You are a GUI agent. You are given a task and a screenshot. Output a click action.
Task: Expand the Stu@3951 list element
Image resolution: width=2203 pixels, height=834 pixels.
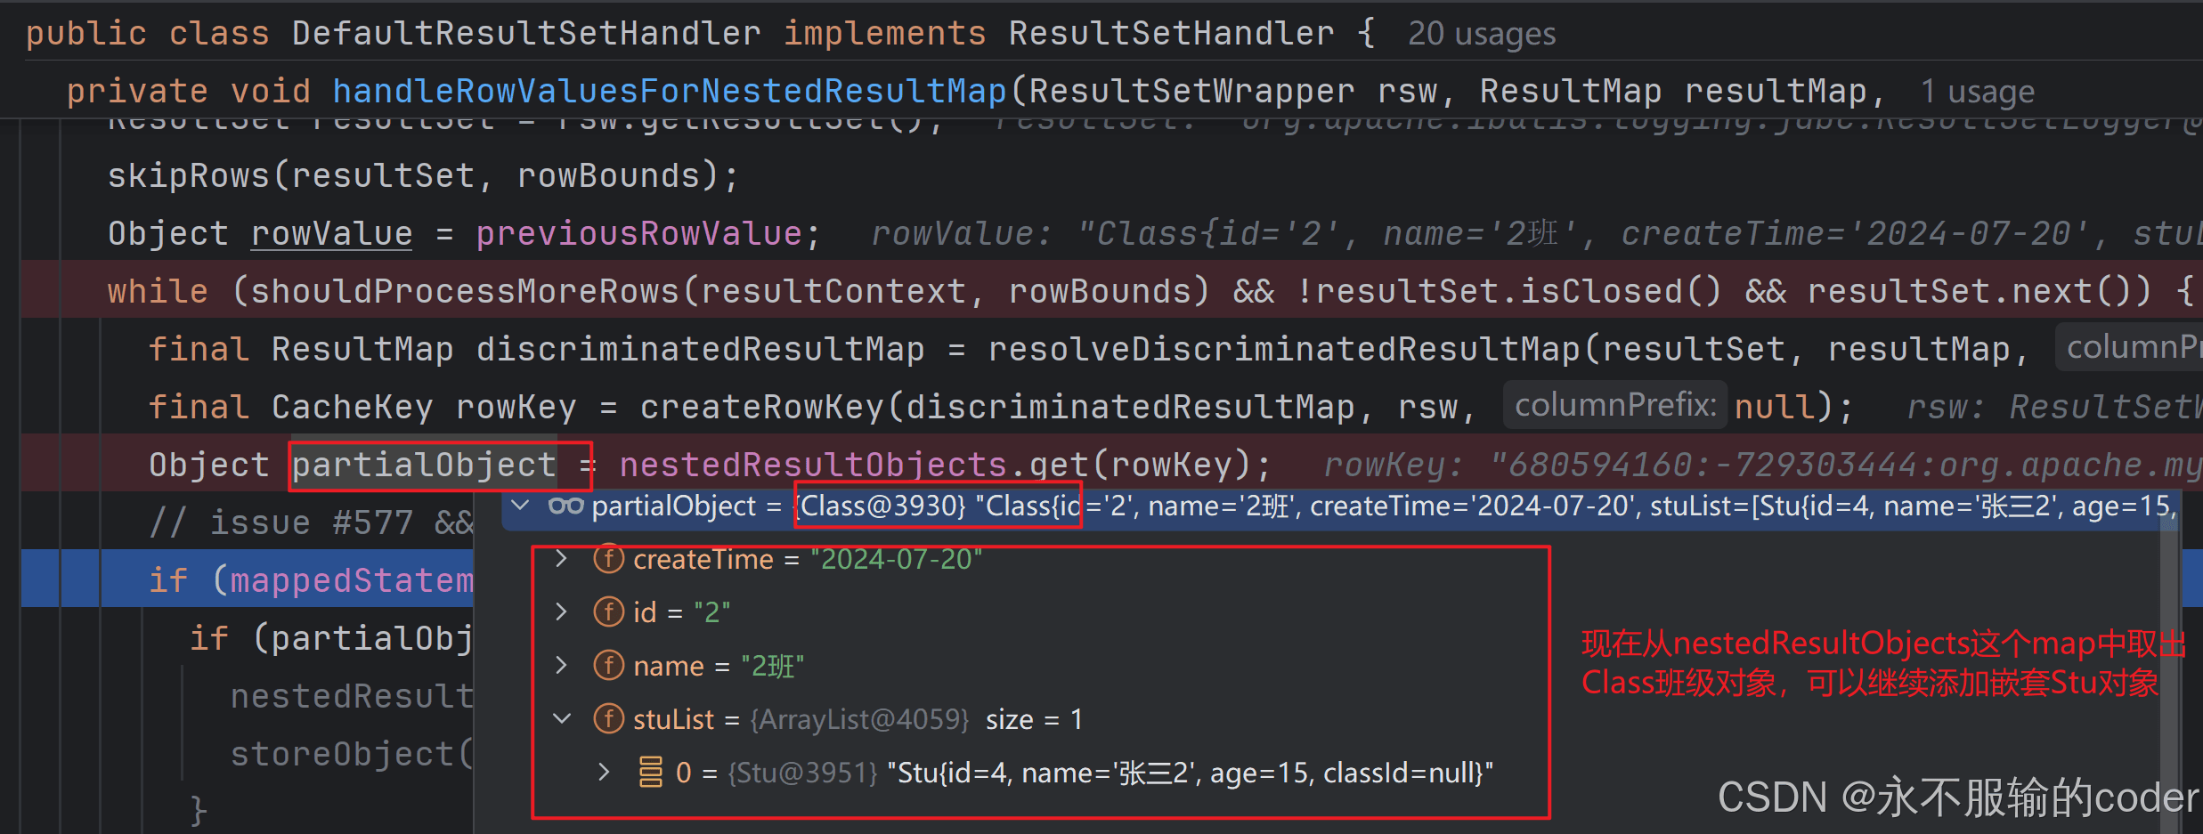[x=604, y=772]
